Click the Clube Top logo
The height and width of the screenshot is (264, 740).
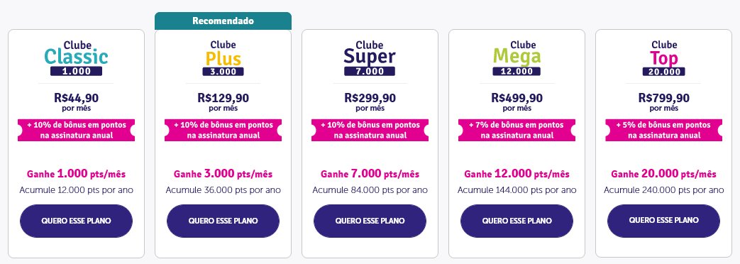point(663,58)
